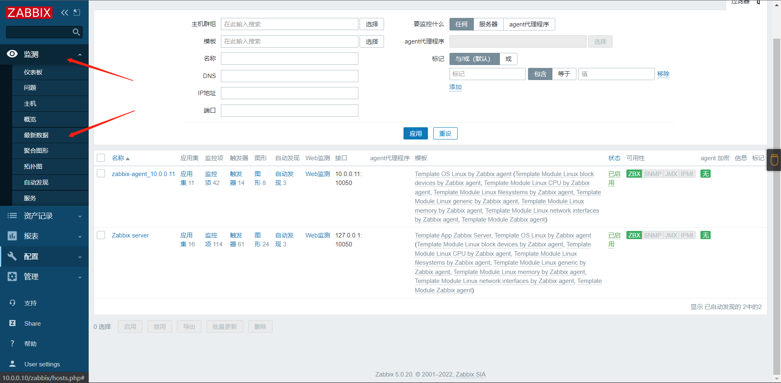This screenshot has height=383, width=781.
Task: Apply the filter with the 应用 button
Action: pos(415,133)
